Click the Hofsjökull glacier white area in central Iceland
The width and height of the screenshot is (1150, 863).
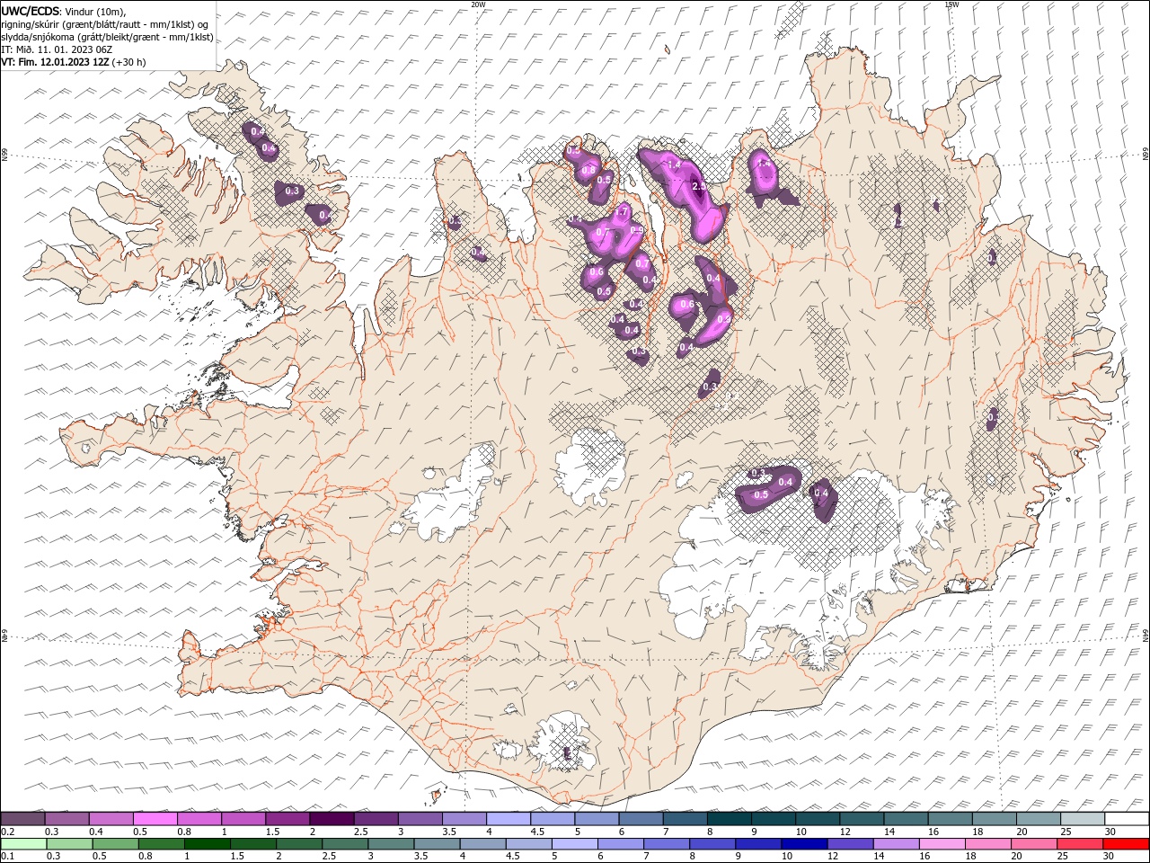point(590,465)
